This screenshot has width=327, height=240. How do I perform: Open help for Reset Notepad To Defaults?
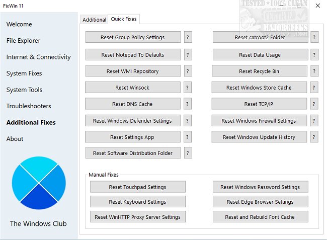click(188, 55)
